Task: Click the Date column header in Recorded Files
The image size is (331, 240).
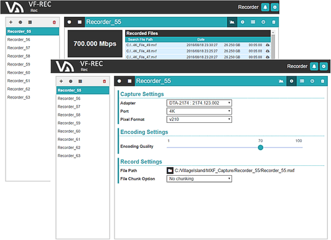Action: point(201,39)
